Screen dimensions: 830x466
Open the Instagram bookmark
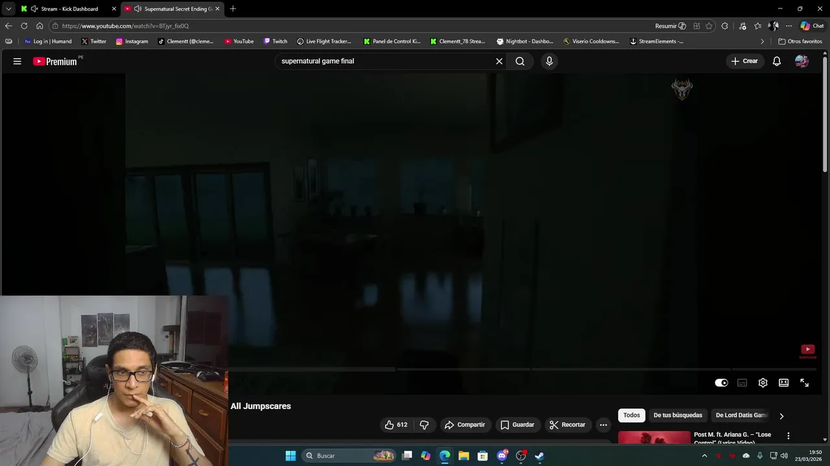tap(132, 41)
